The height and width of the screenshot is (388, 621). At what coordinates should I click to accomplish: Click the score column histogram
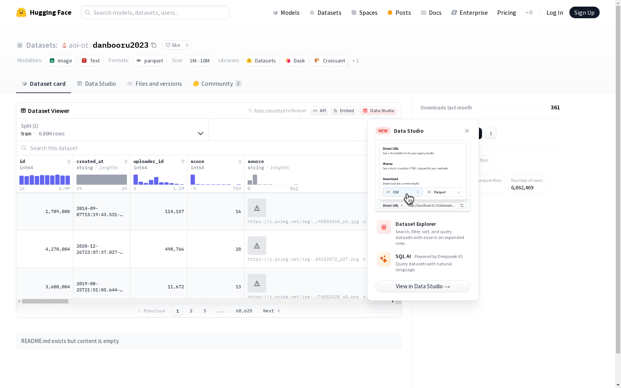(x=216, y=179)
